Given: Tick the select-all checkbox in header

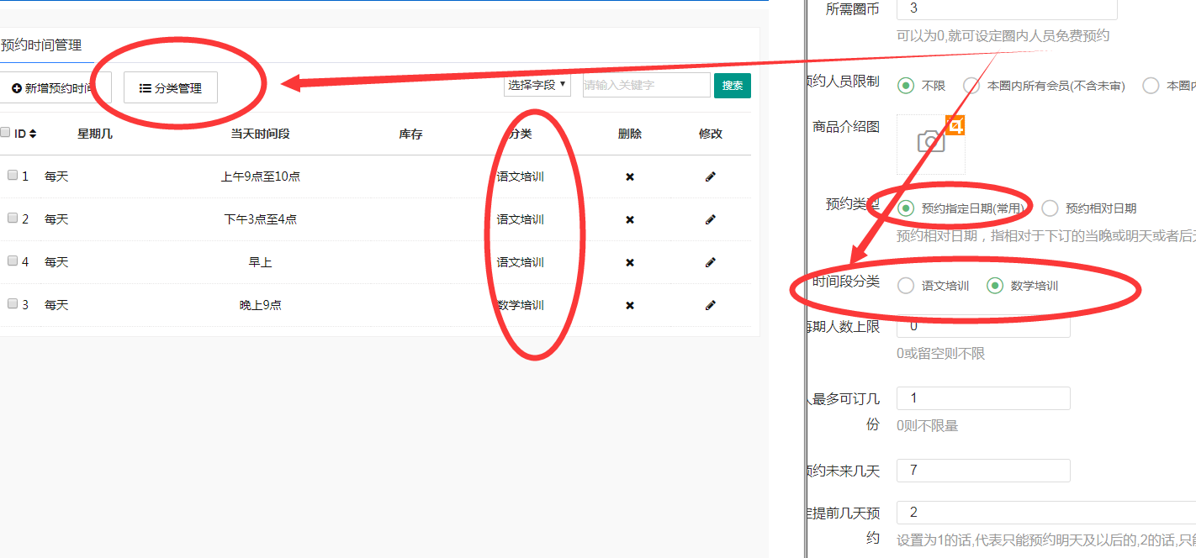Looking at the screenshot, I should click(x=6, y=133).
